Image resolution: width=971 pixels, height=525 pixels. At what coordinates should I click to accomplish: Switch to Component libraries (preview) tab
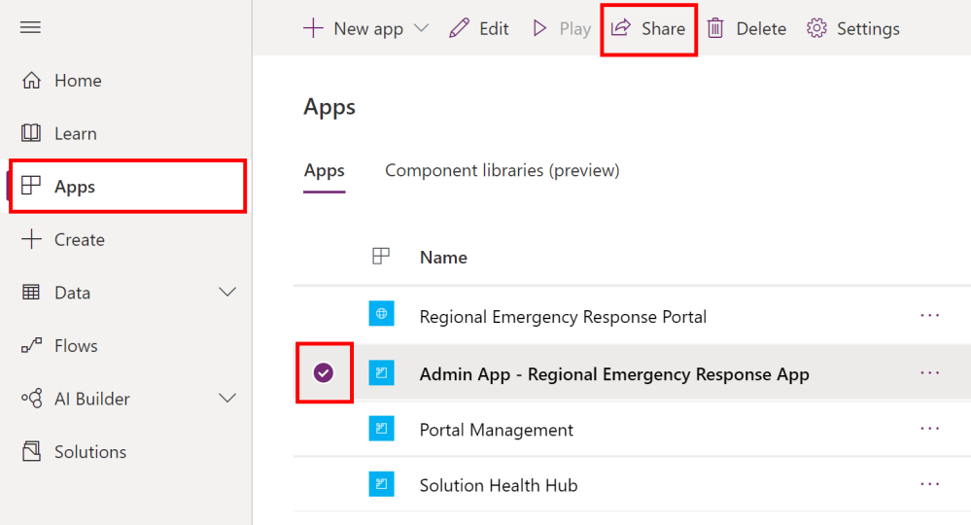503,170
